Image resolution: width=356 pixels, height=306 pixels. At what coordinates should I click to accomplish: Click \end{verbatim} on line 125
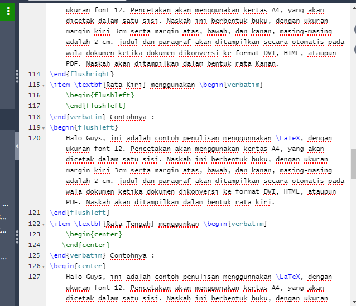[78, 255]
